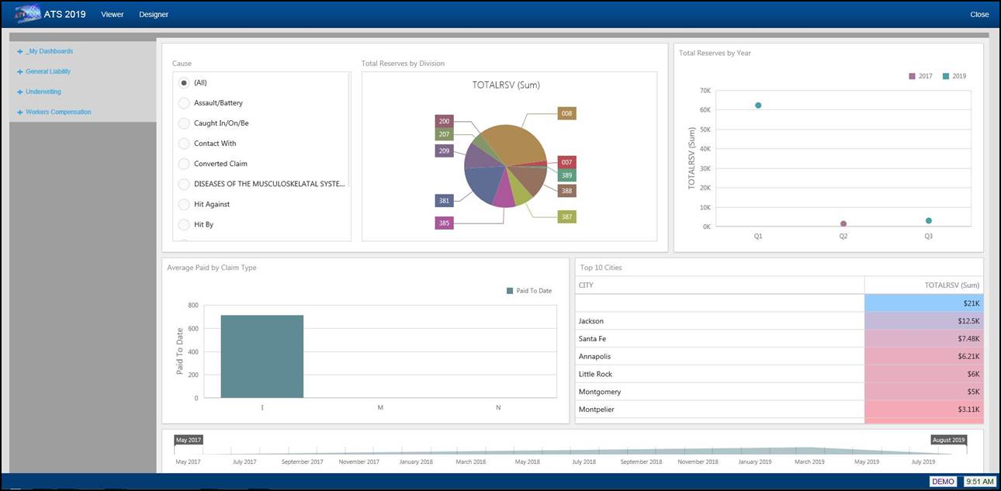The width and height of the screenshot is (1001, 491).
Task: Expand the _My Dashboards tree node
Action: tap(20, 52)
